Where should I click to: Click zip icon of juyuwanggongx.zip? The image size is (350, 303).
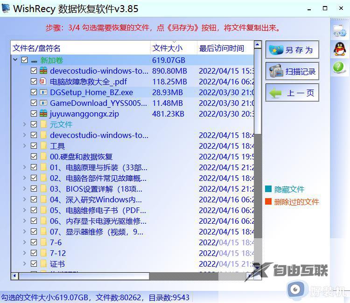(x=43, y=113)
